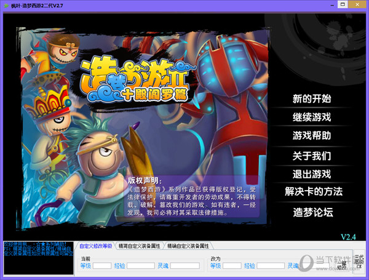369x280 pixels.
Task: Minimize the trainer window
Action: [332, 5]
